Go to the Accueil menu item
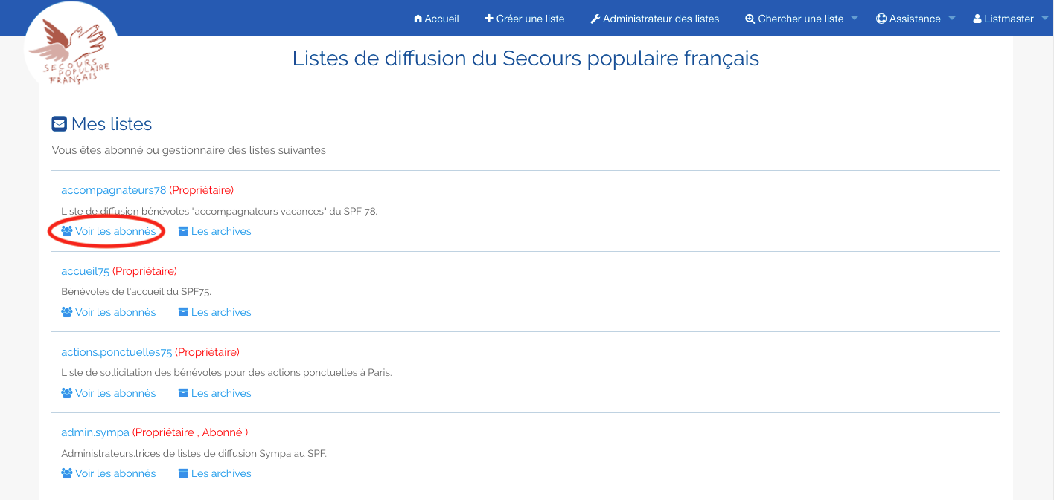Viewport: 1054px width, 500px height. [x=441, y=19]
